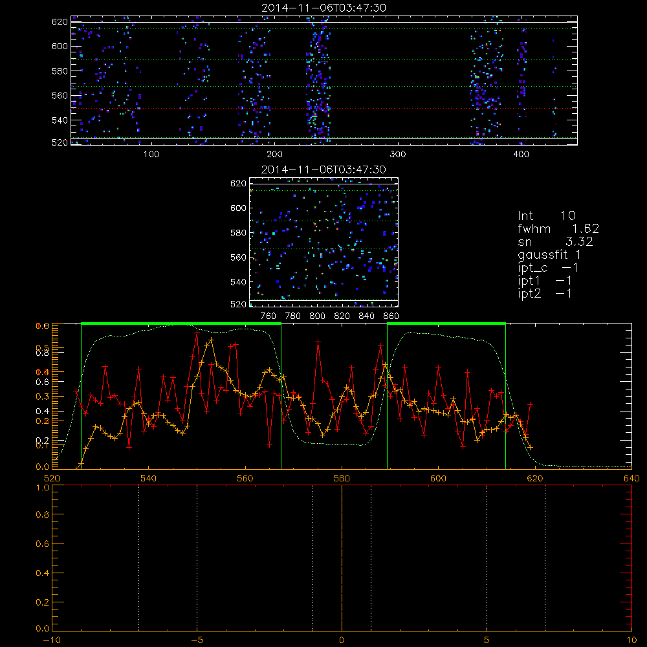
Task: Click the 780 x-axis label of middle image
Action: [293, 316]
